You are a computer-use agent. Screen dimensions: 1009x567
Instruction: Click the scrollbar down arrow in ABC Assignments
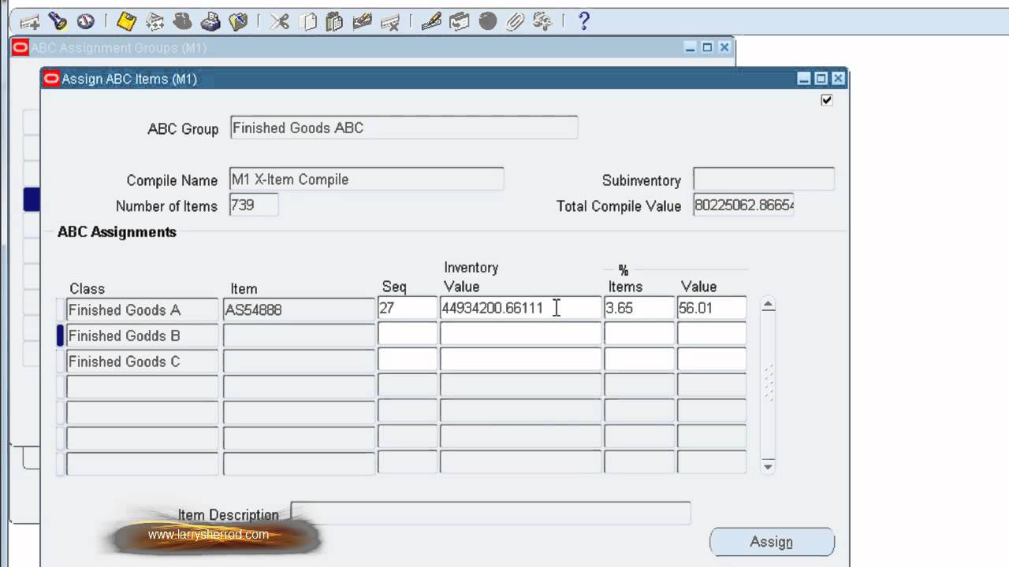pyautogui.click(x=769, y=466)
